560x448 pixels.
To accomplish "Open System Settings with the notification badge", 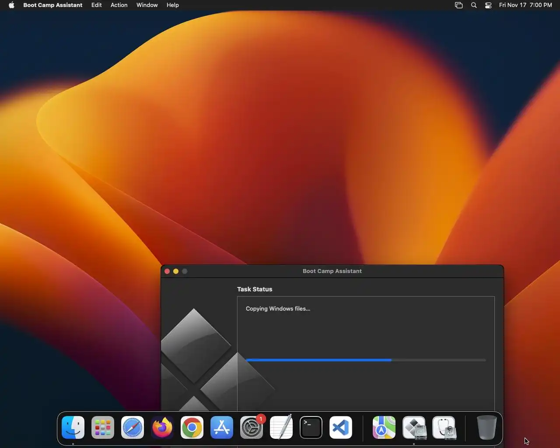I will pyautogui.click(x=252, y=427).
